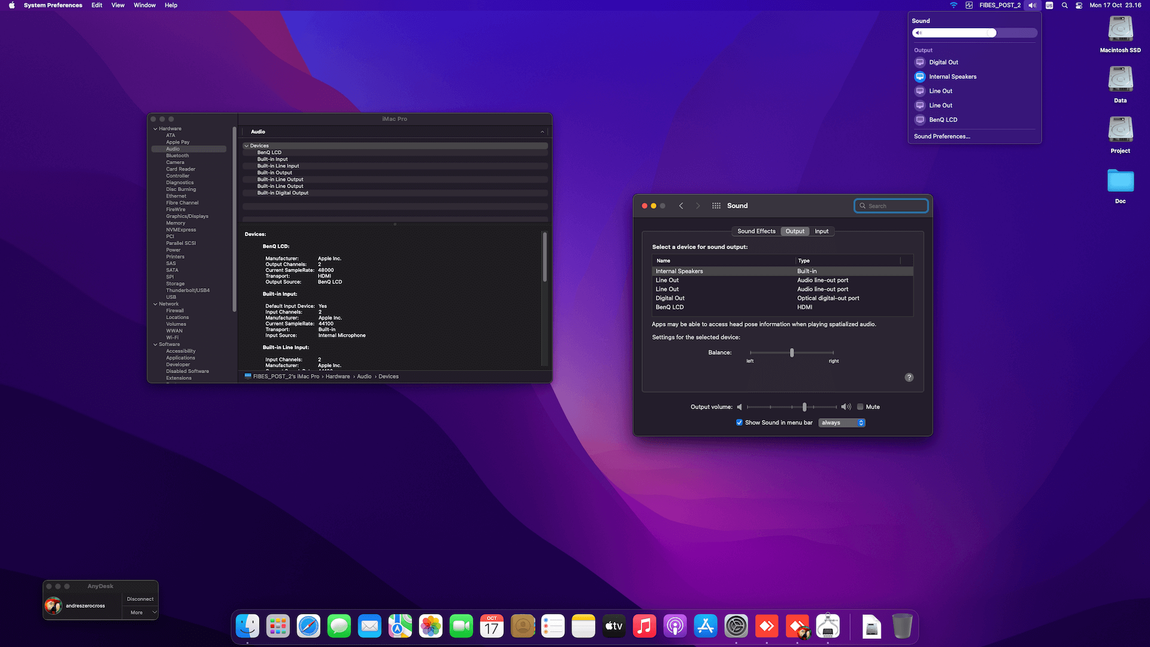Enable the Mute checkbox

pos(860,407)
